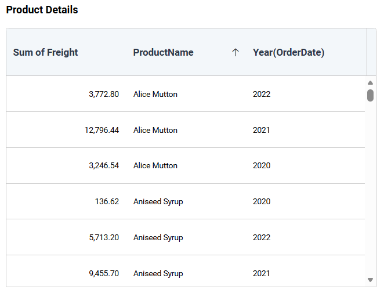Click Aniseed Syrup in the 2022 row
The width and height of the screenshot is (384, 293).
(x=158, y=237)
